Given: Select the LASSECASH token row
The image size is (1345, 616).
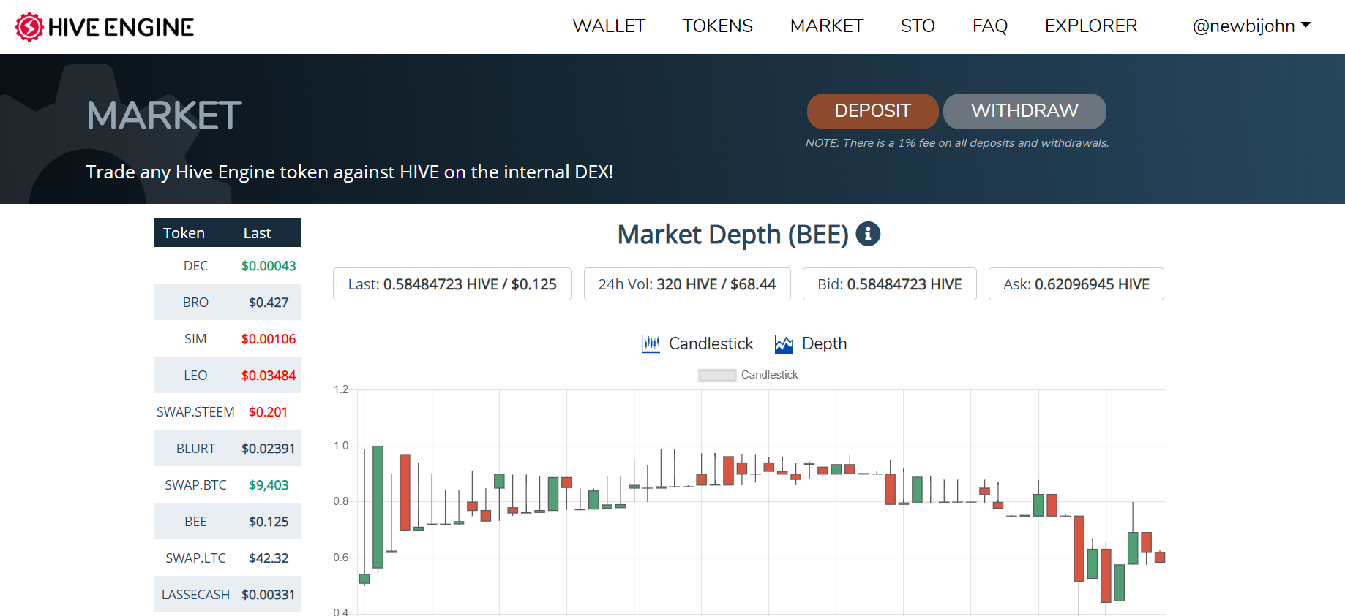Looking at the screenshot, I should point(228,595).
